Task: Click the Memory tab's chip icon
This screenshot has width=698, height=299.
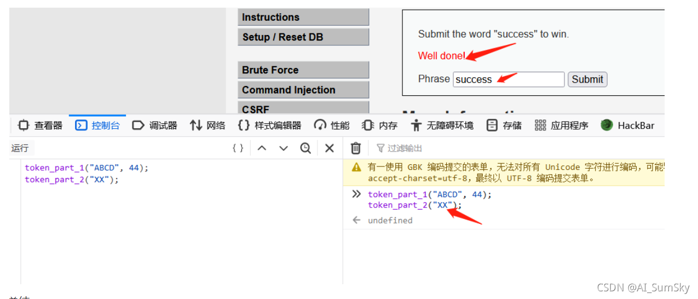Action: coord(368,125)
